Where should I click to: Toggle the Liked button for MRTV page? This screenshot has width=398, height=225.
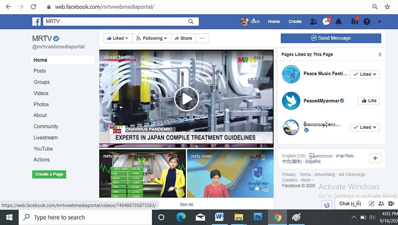118,38
